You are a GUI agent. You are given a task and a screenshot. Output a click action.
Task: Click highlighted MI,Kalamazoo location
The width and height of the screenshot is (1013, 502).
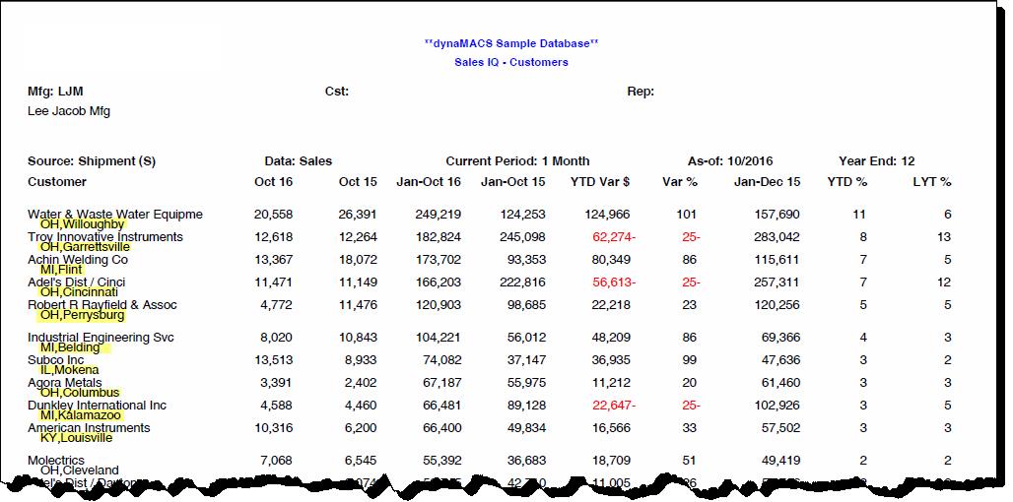click(x=80, y=415)
